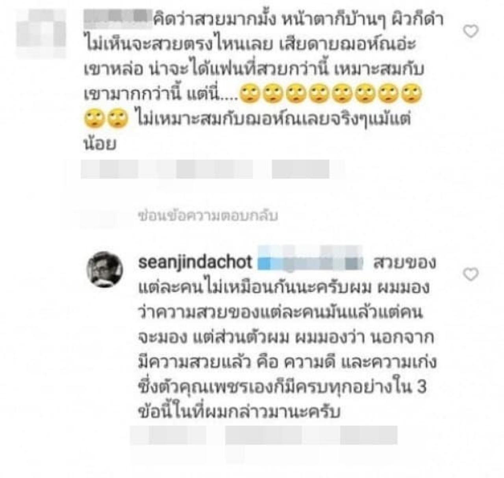Select seanjindachot's reply text about ความสวย
The image size is (504, 478).
point(287,337)
